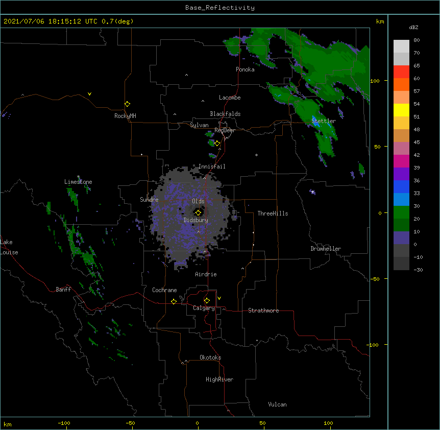This screenshot has height=430, width=440.
Task: Click the yellow V marker right of Calgary's diamond
Action: coord(219,298)
